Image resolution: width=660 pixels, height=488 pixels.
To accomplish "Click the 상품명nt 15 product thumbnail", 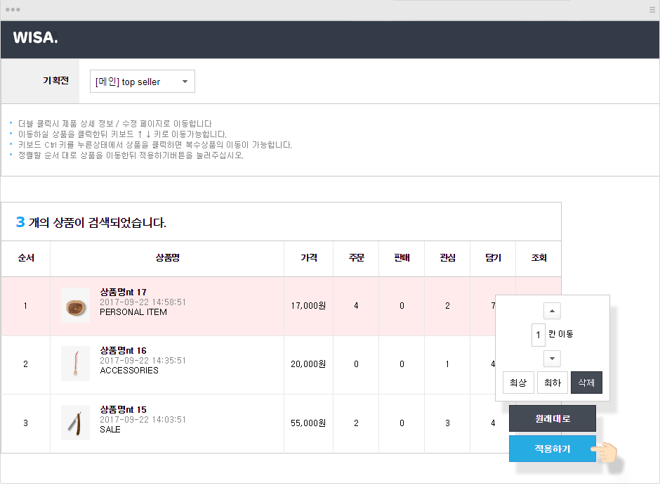I will (75, 423).
